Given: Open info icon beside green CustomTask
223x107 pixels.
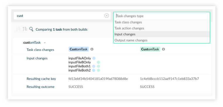Looking at the screenshot, I should coord(164,49).
